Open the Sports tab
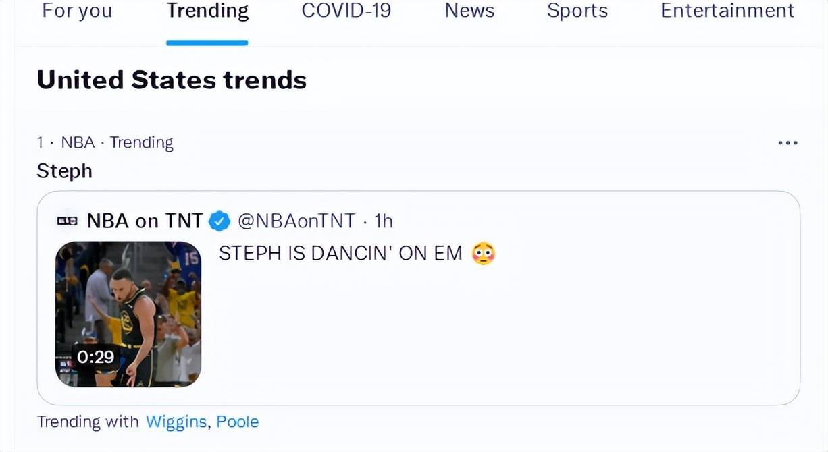This screenshot has width=828, height=452. point(577,11)
